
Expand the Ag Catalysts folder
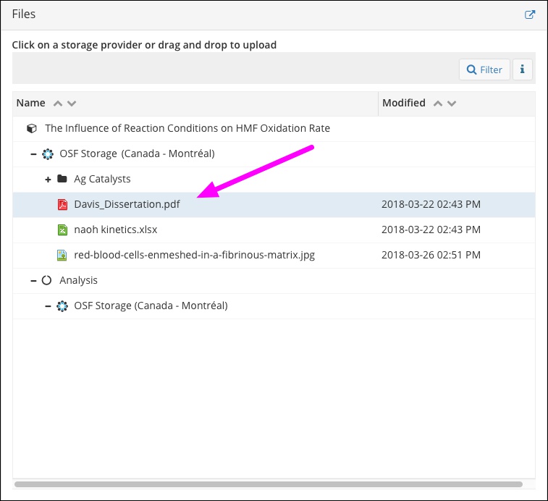pyautogui.click(x=48, y=180)
